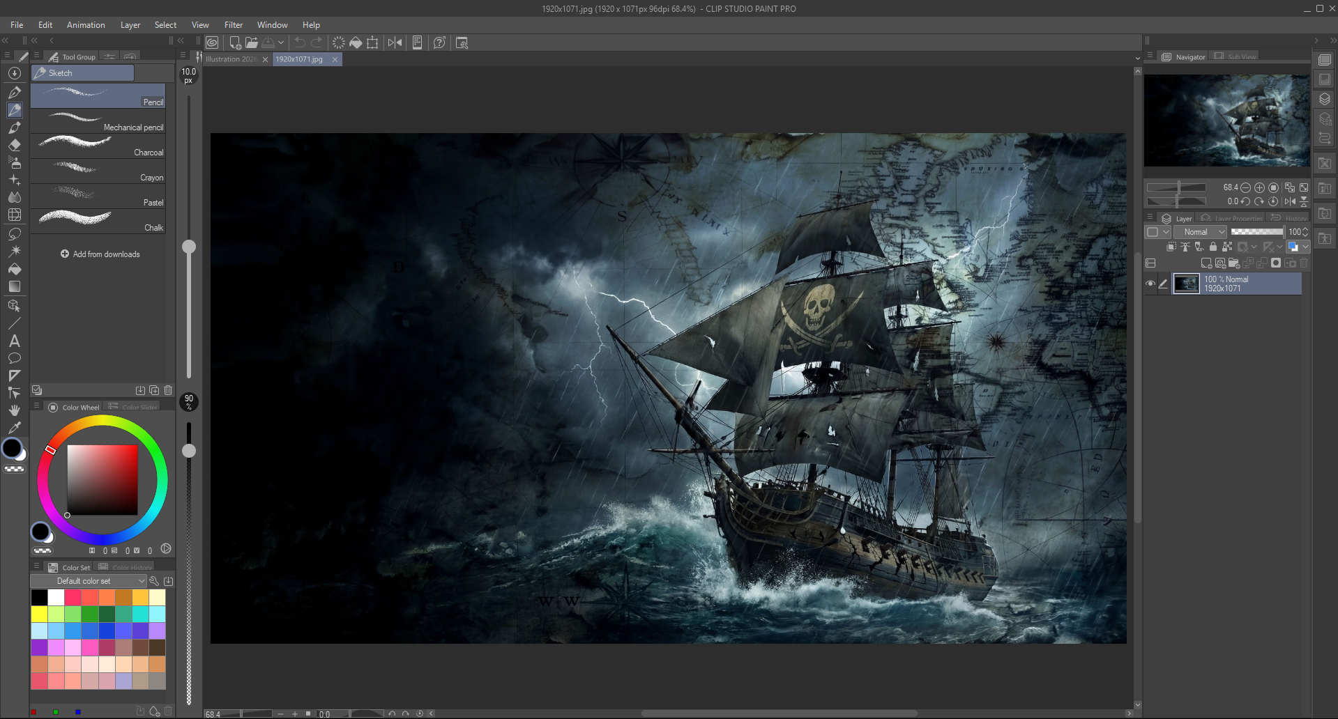Toggle Lock Transparent Pixels on the layer
Screen dimensions: 1338x719
(1227, 247)
